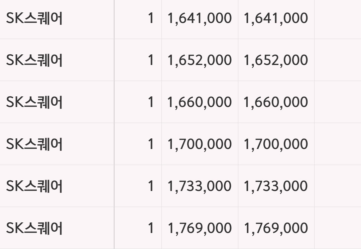Select SK스퀘어 in the 1,652,000 row

34,60
